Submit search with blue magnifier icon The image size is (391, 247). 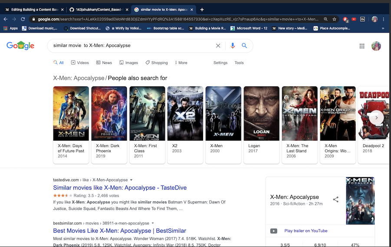(244, 46)
